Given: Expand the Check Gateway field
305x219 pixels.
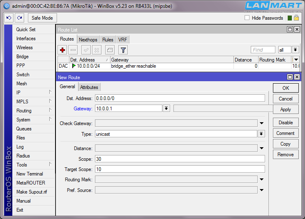Looking at the screenshot, I should click(x=261, y=123).
